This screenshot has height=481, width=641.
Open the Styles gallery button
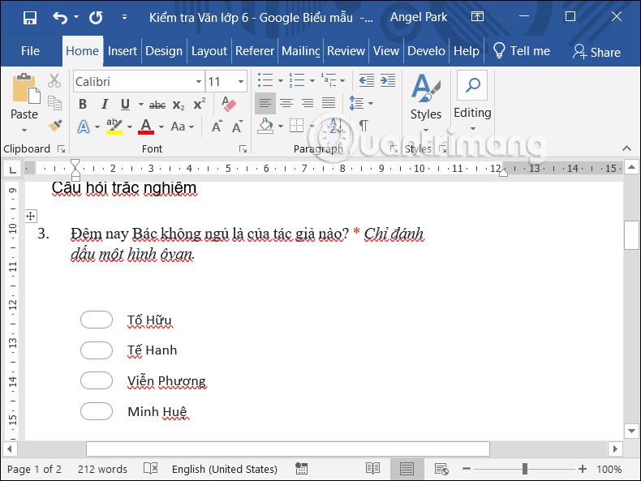tap(426, 102)
